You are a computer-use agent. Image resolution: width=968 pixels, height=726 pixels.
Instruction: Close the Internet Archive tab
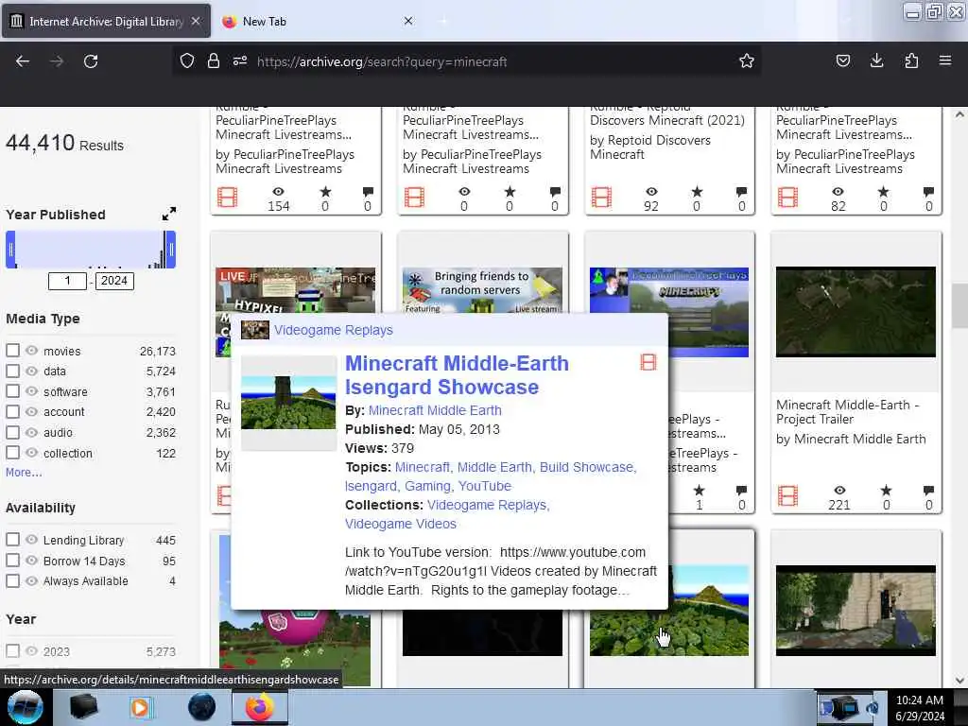pyautogui.click(x=196, y=21)
